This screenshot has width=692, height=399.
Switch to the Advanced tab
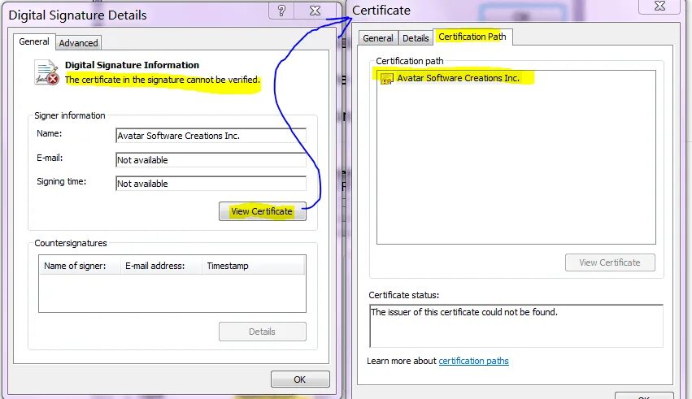pyautogui.click(x=79, y=43)
